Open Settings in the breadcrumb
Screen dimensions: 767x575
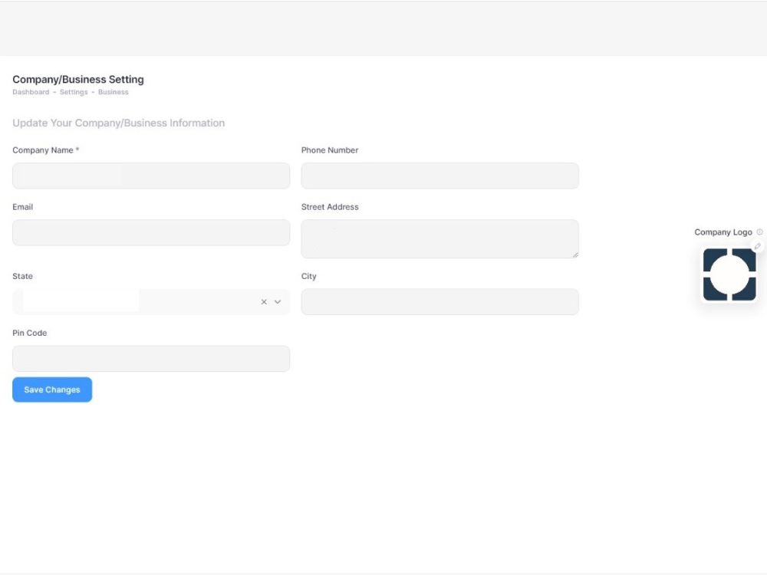coord(74,92)
